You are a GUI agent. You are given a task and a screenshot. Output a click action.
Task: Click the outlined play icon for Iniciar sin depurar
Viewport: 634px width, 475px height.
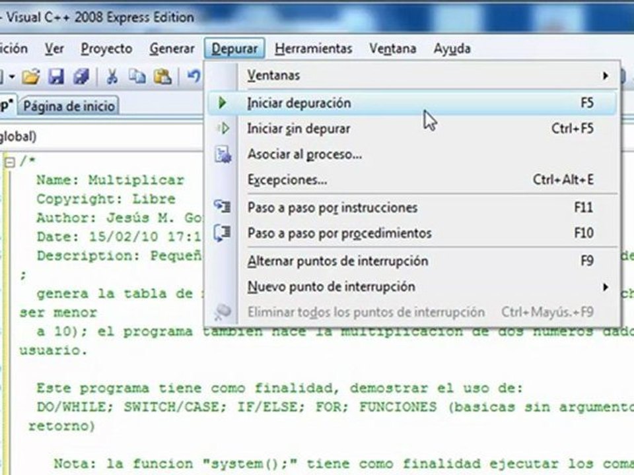tap(223, 129)
